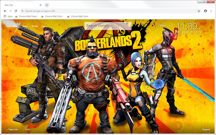Viewport: 216px width, 135px height.
Task: Open the Apps grid bookmark
Action: coord(8,17)
